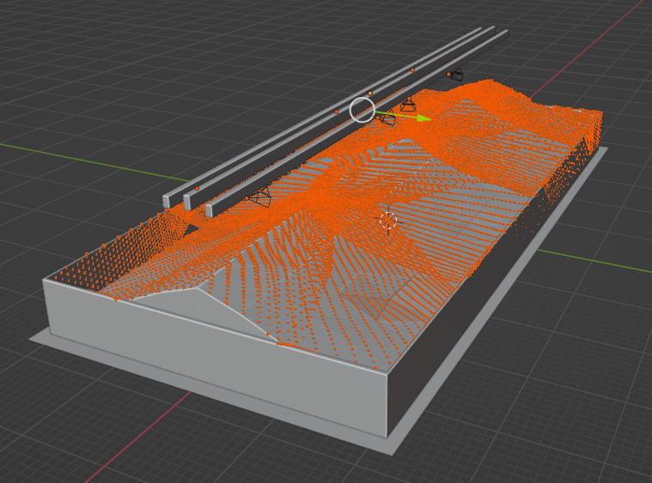652x483 pixels.
Task: Select the outermost rail at its left end
Action: pyautogui.click(x=167, y=202)
